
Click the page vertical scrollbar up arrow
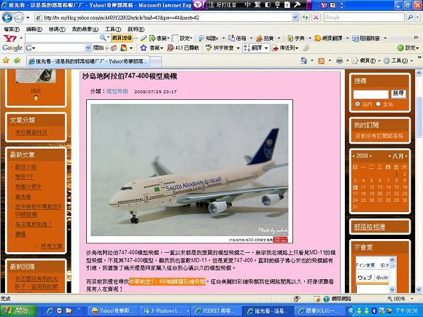coord(419,73)
